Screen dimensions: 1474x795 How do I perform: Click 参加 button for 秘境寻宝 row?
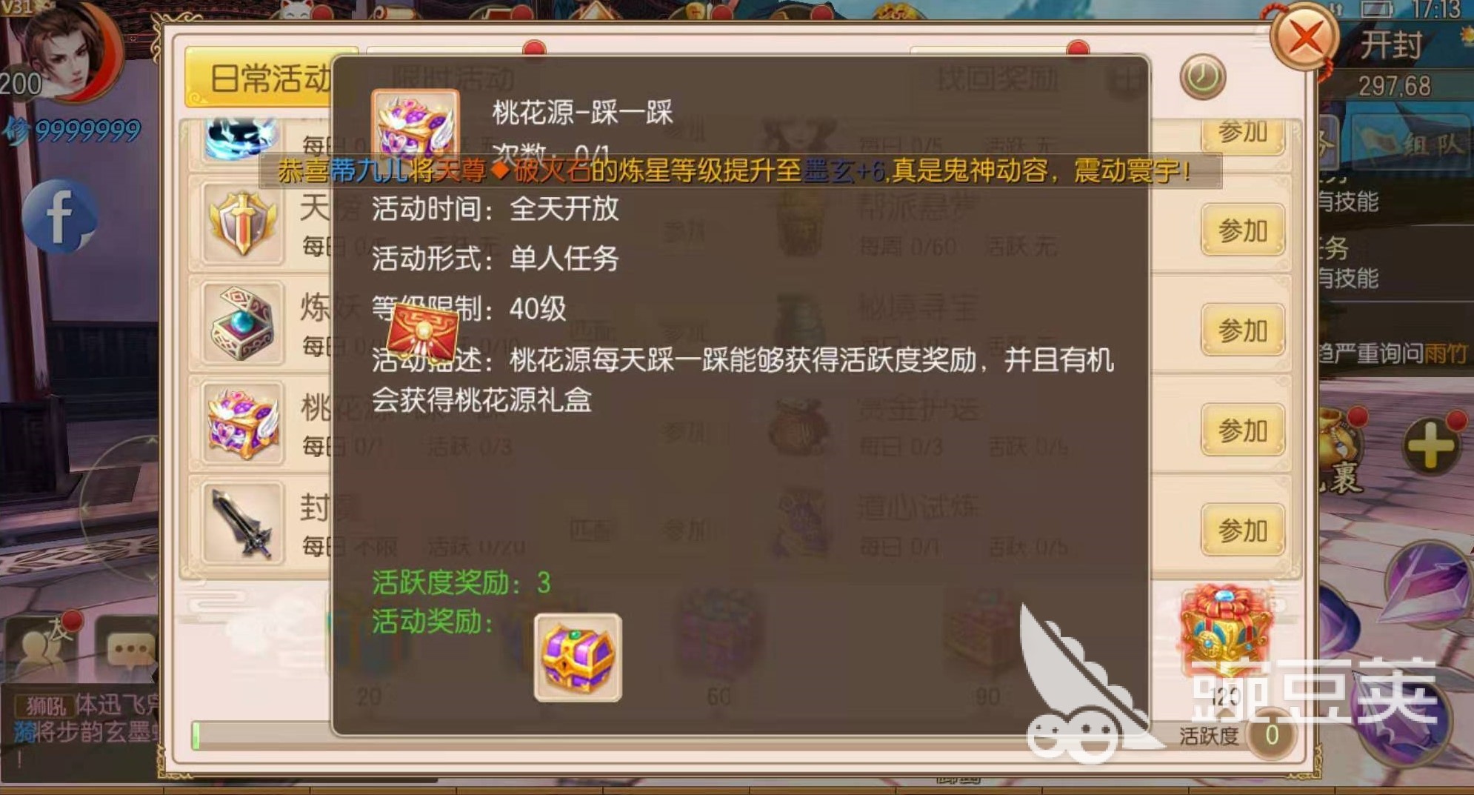[x=1243, y=330]
